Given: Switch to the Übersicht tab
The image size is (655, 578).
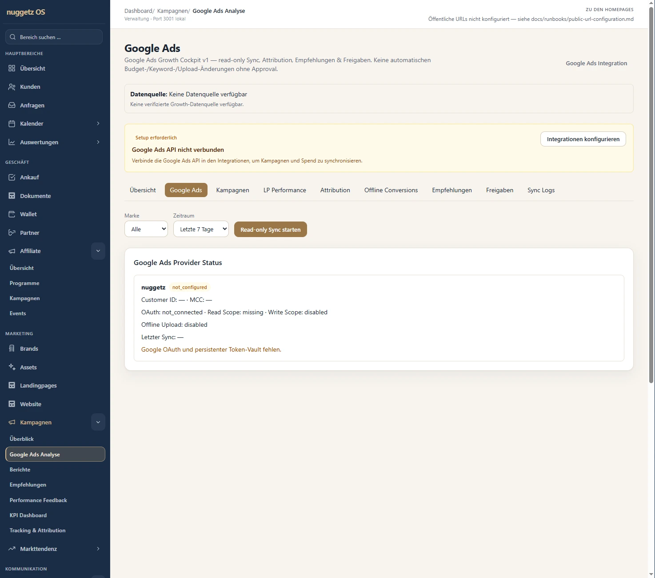Looking at the screenshot, I should [143, 190].
